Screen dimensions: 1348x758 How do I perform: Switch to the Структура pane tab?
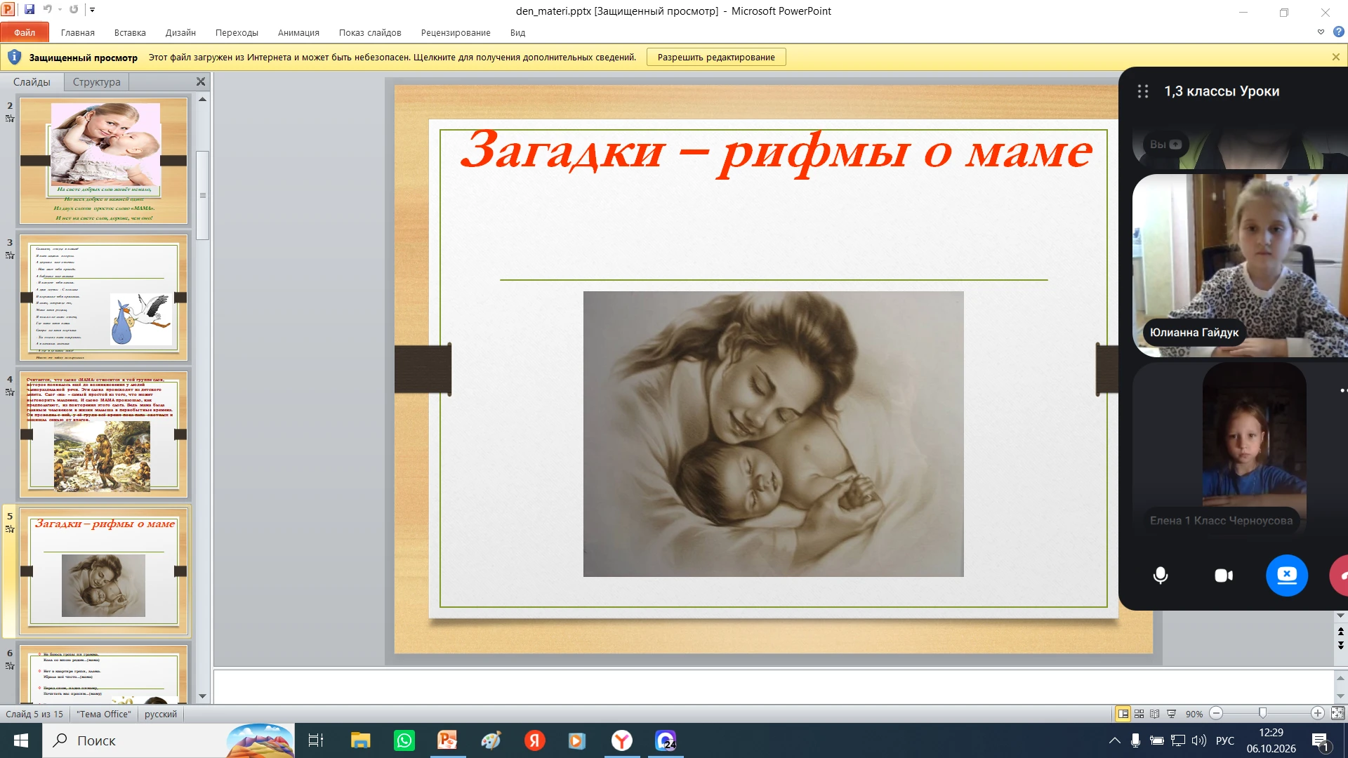(x=97, y=82)
